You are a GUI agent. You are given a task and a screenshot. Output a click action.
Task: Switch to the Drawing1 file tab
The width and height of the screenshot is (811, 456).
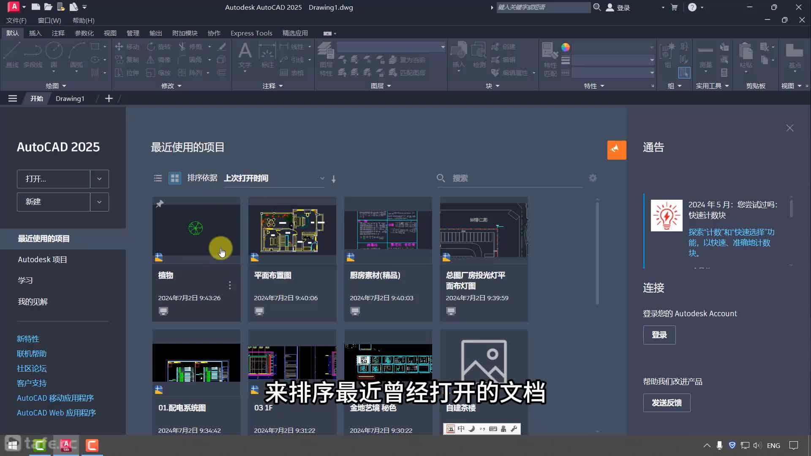[70, 98]
